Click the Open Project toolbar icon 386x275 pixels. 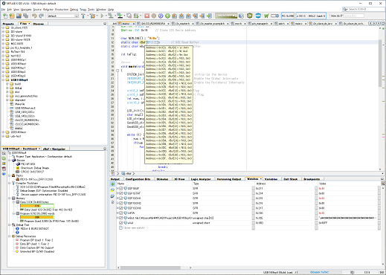point(19,16)
